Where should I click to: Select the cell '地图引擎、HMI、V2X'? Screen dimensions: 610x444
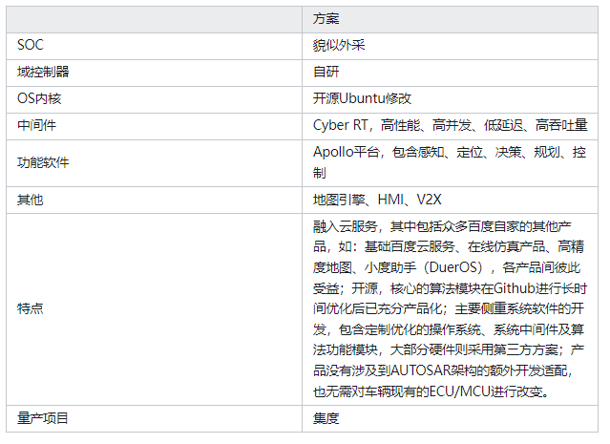pyautogui.click(x=450, y=200)
